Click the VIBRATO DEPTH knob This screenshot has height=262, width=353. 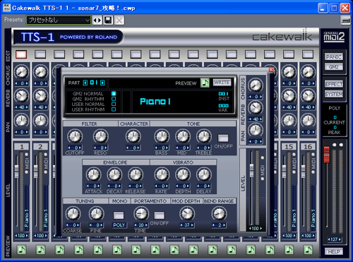click(183, 174)
